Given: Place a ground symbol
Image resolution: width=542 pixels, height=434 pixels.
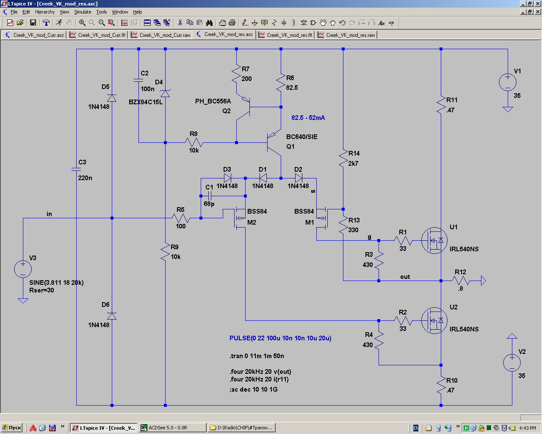Looking at the screenshot, I should (x=254, y=23).
